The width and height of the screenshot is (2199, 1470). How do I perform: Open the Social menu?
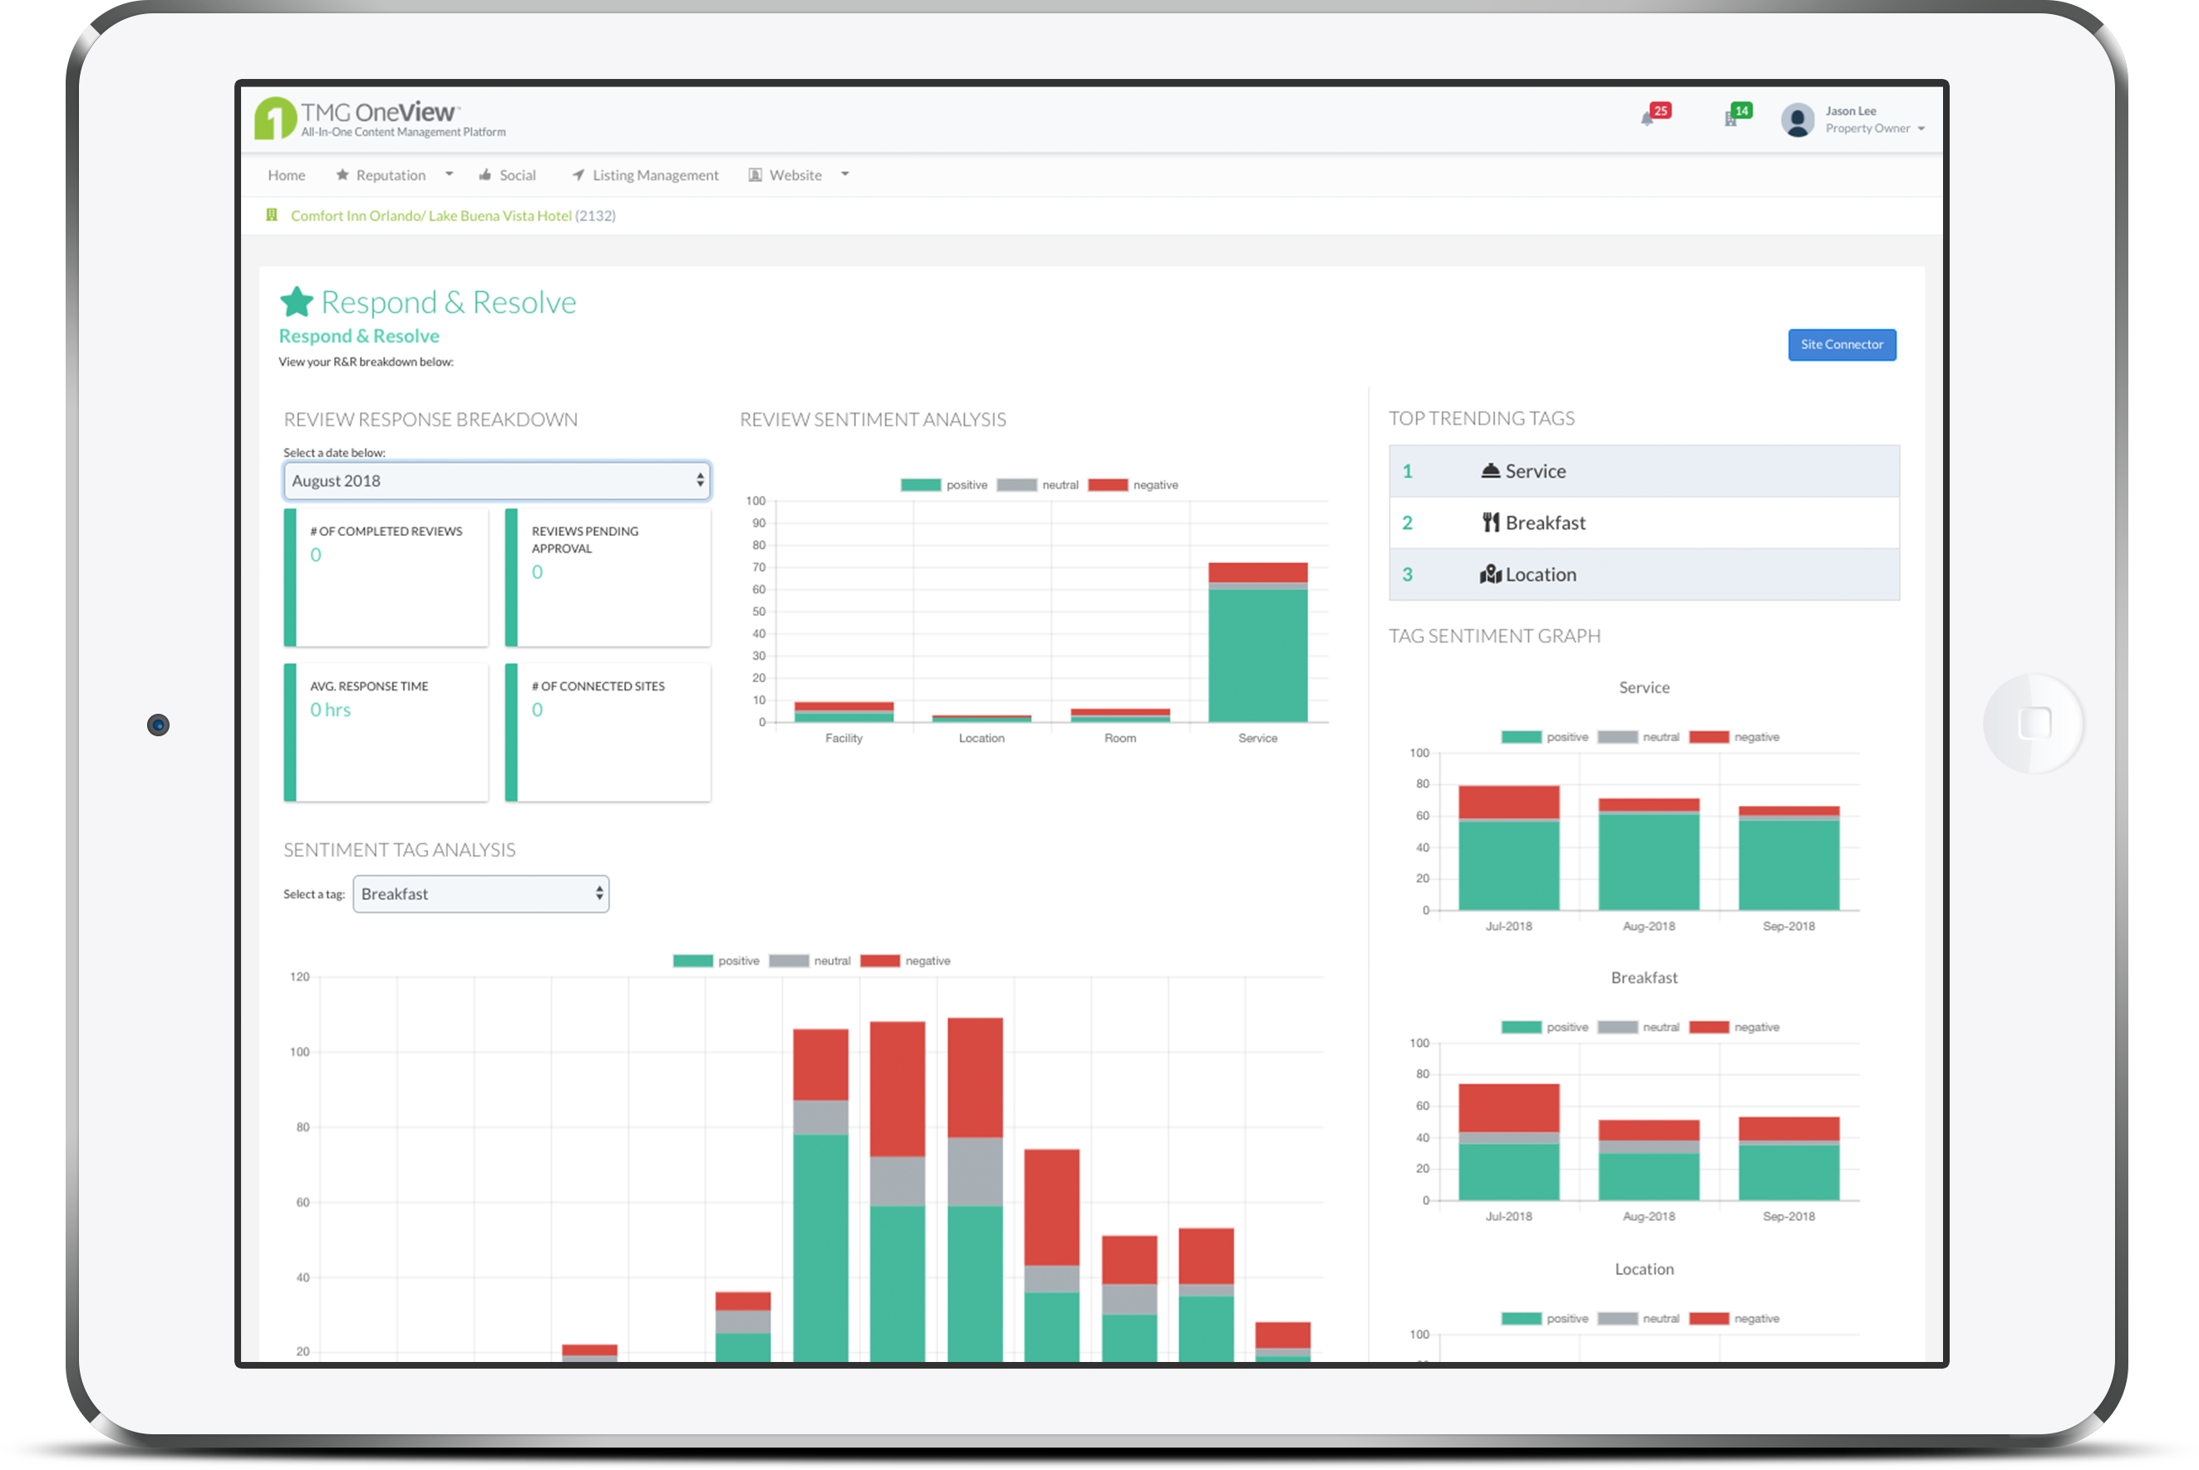click(x=507, y=175)
